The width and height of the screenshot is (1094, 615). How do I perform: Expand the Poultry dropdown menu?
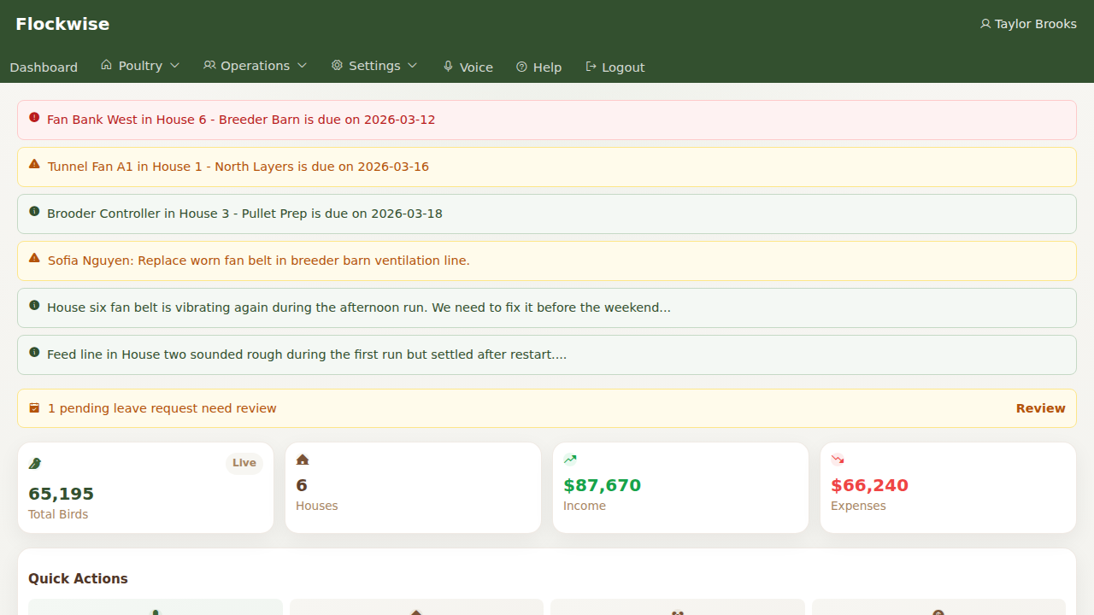139,65
